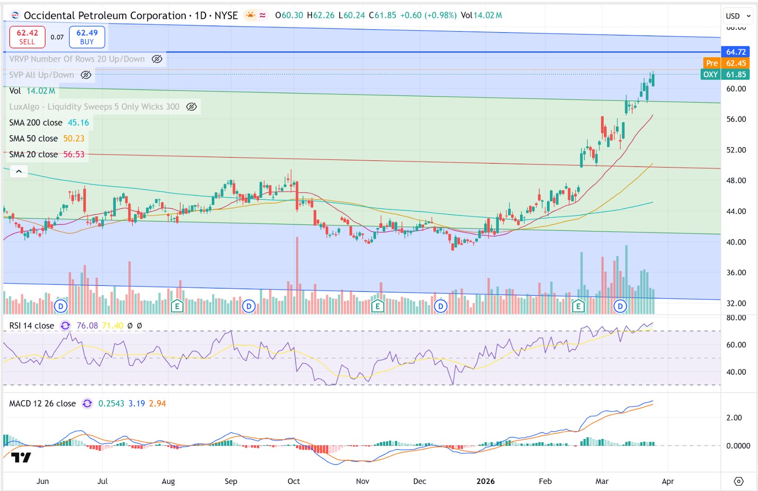
Task: Click the Feb label on time axis
Action: 545,481
